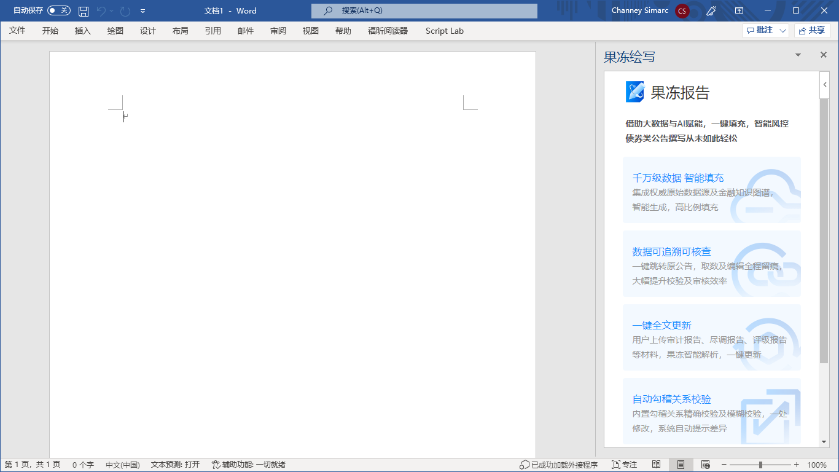Click the 千万级数据 智能填充 card
This screenshot has width=839, height=472.
tap(711, 190)
